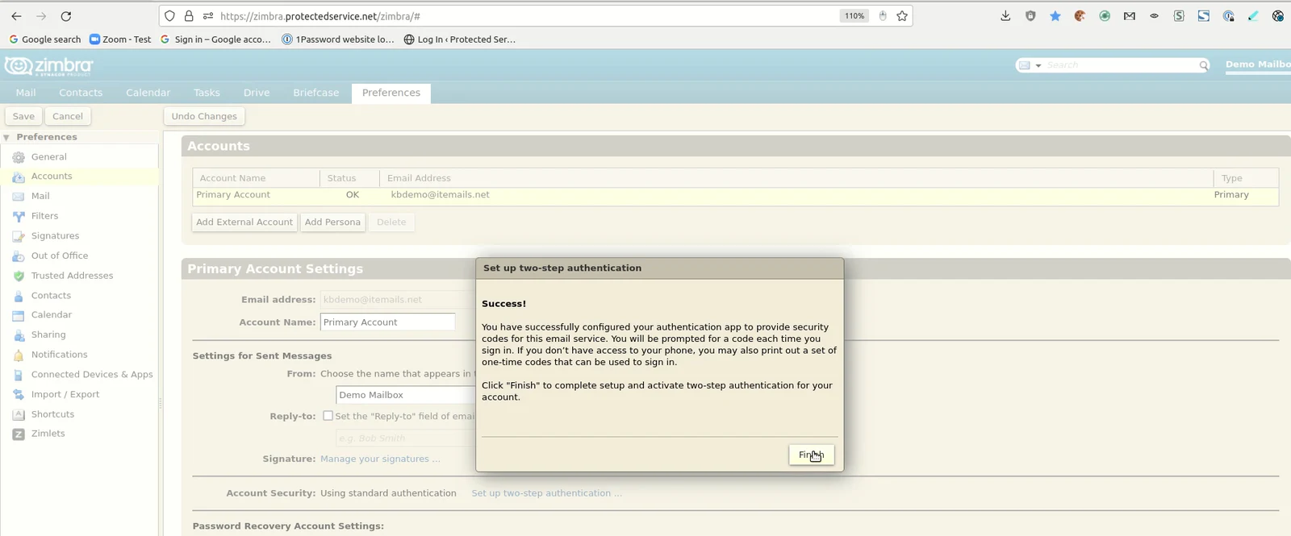Click the Status column header
The width and height of the screenshot is (1291, 536).
[x=349, y=178]
